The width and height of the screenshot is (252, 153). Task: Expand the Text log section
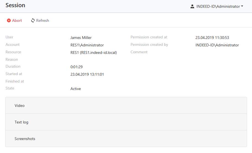coord(126,122)
